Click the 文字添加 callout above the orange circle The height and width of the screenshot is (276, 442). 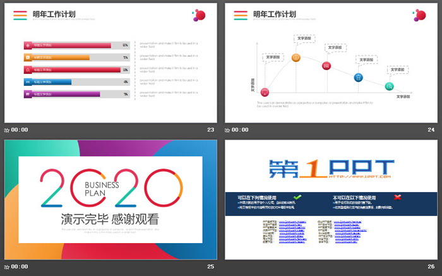[x=304, y=39]
